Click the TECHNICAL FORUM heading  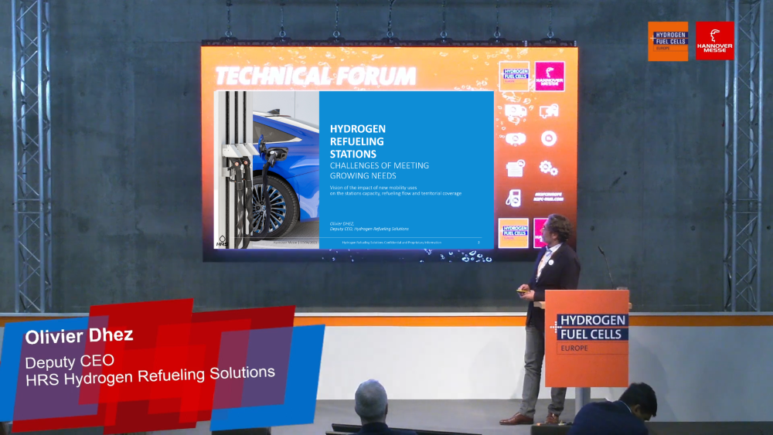pos(315,76)
